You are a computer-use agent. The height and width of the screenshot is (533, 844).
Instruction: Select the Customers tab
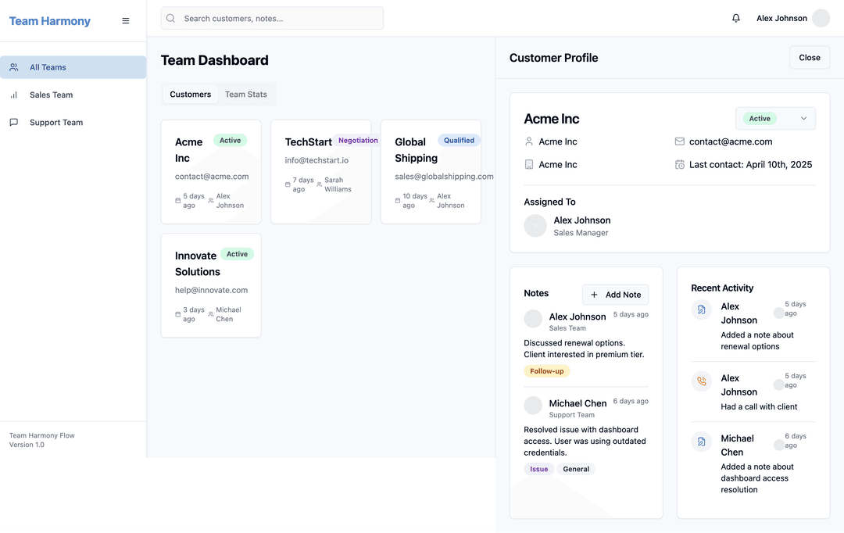point(190,94)
